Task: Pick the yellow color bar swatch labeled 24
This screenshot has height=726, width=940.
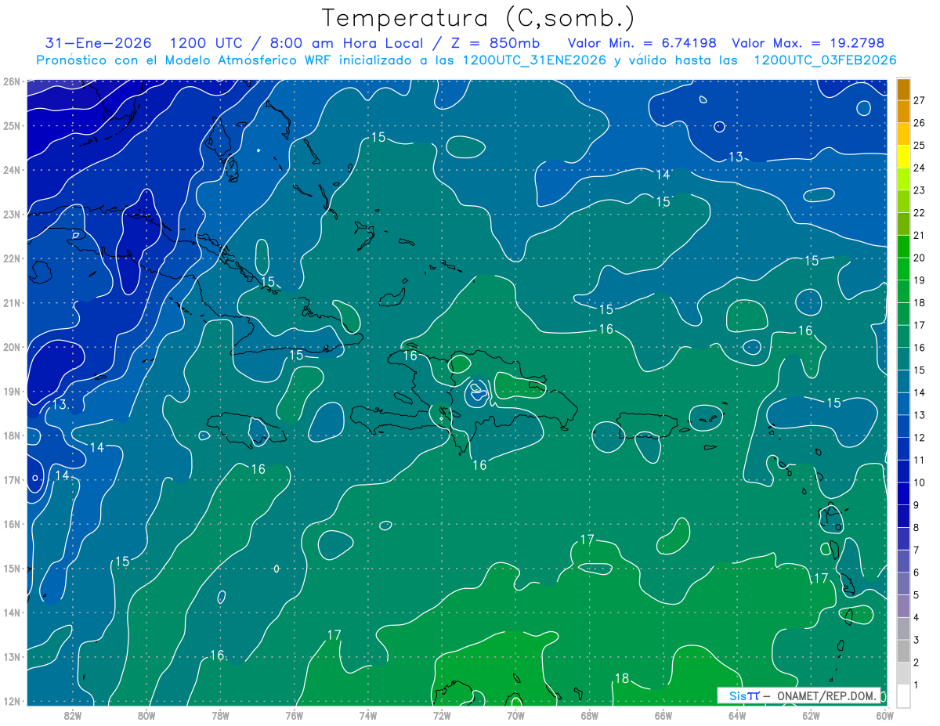Action: click(x=903, y=157)
